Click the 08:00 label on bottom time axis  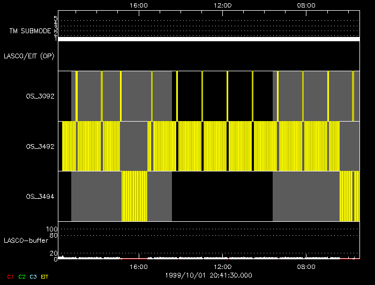306,266
